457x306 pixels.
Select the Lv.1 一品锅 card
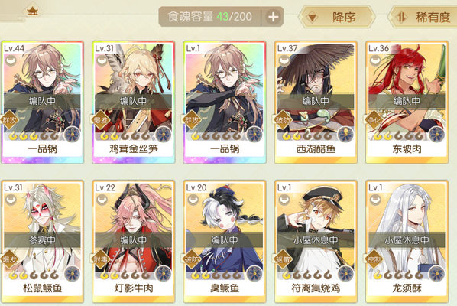pyautogui.click(x=225, y=102)
